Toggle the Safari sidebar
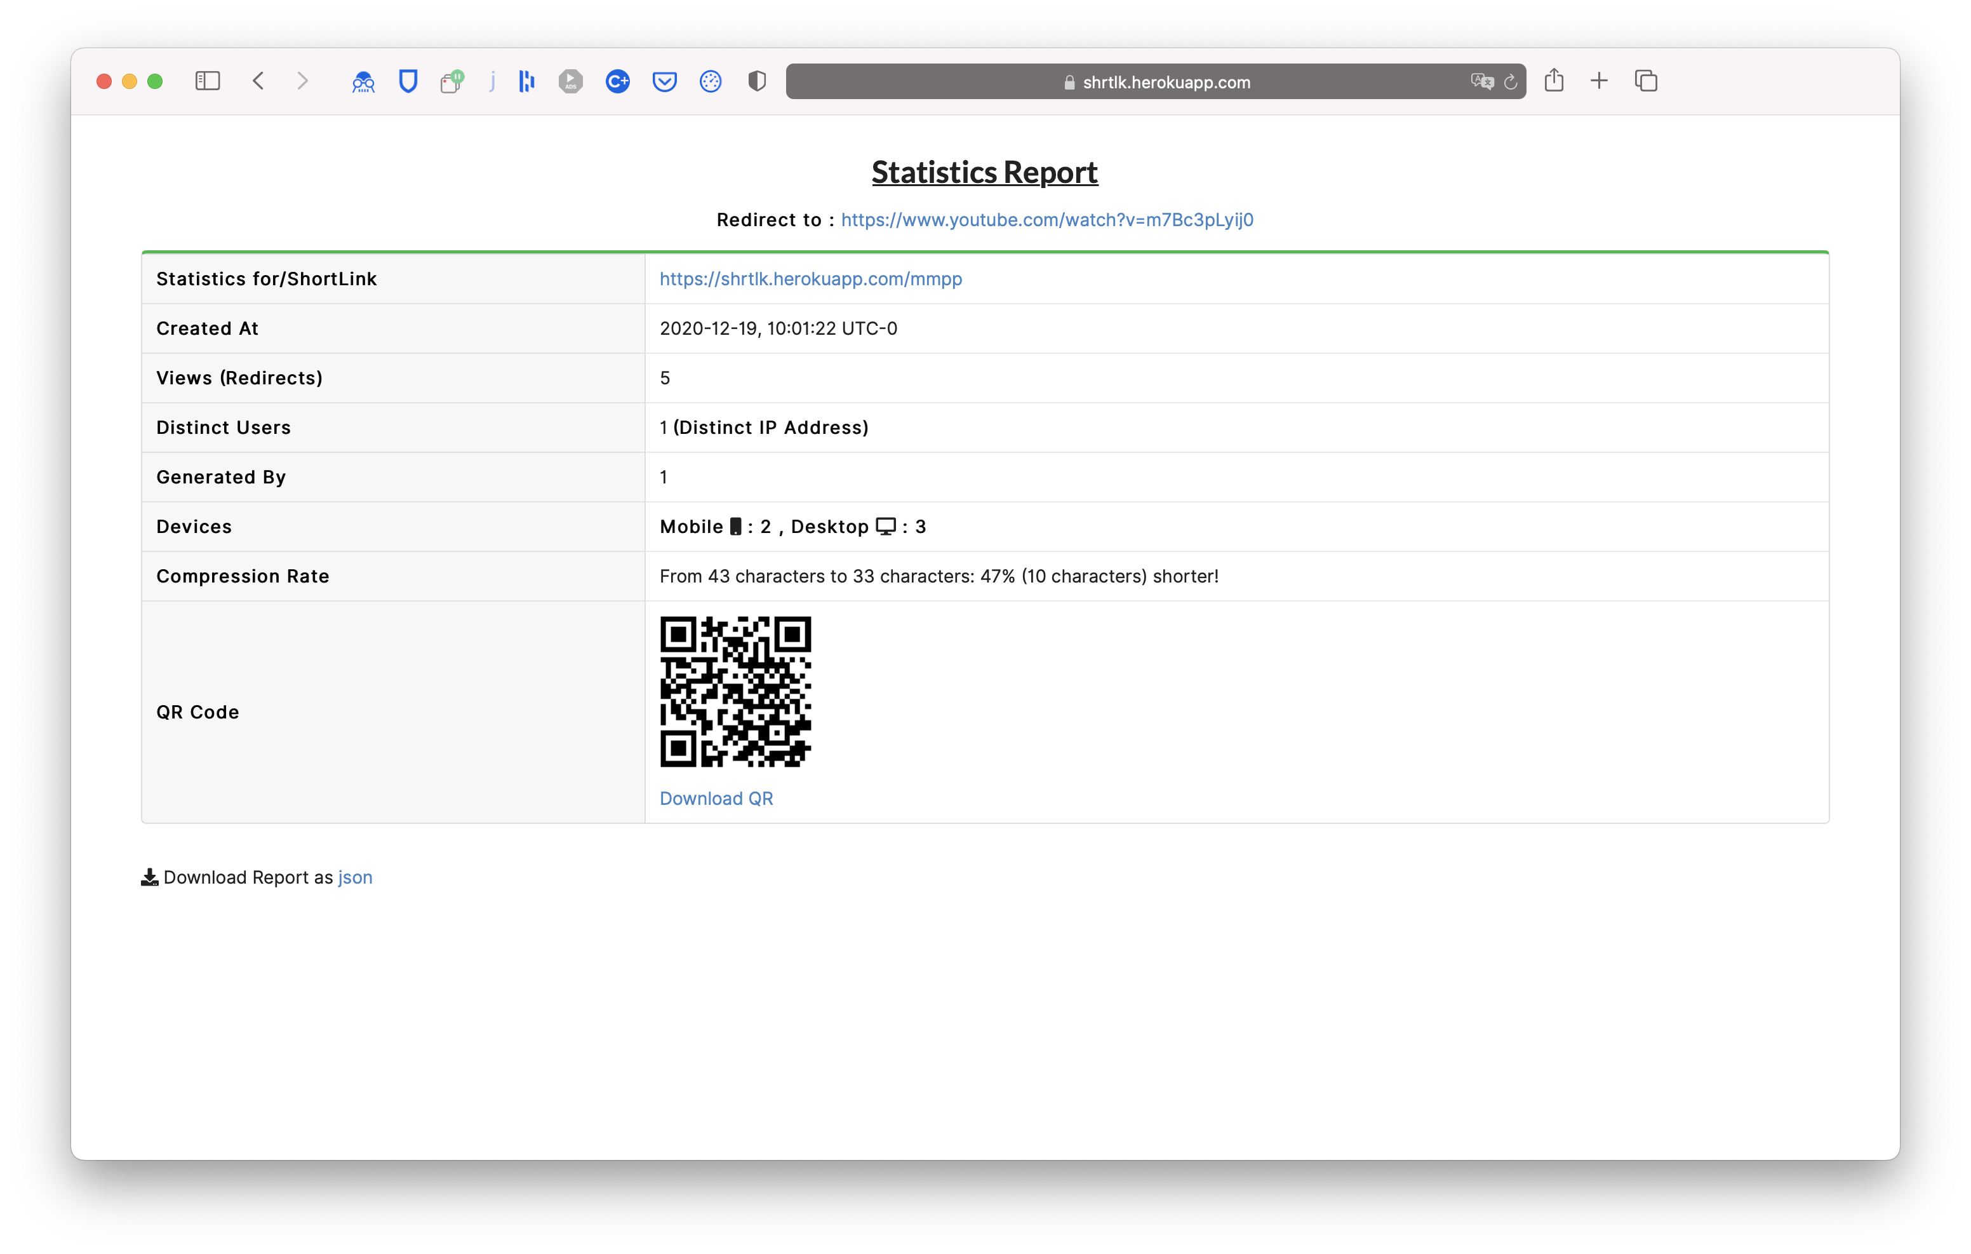 (x=207, y=81)
